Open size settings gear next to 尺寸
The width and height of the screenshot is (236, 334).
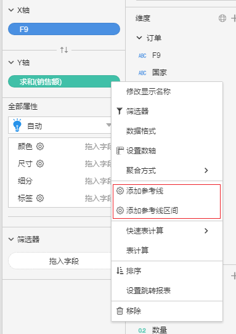40,163
